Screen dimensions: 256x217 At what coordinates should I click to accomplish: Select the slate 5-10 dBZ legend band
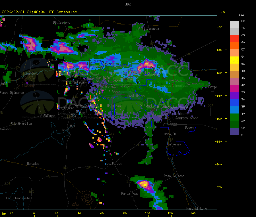click(x=234, y=131)
